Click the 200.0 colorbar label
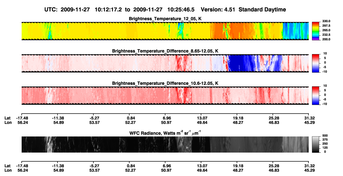The image size is (343, 176). (326, 39)
